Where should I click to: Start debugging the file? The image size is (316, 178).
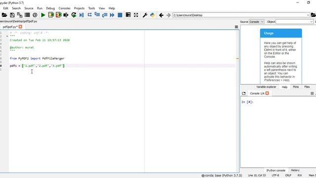click(81, 15)
